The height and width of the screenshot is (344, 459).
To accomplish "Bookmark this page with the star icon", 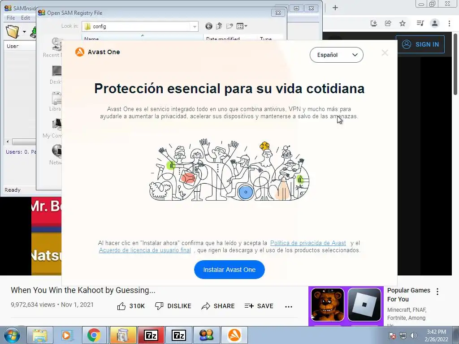I will [x=403, y=23].
